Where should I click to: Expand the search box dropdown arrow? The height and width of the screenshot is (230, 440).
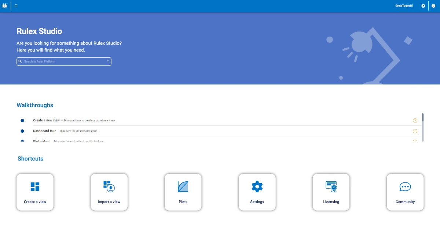108,61
